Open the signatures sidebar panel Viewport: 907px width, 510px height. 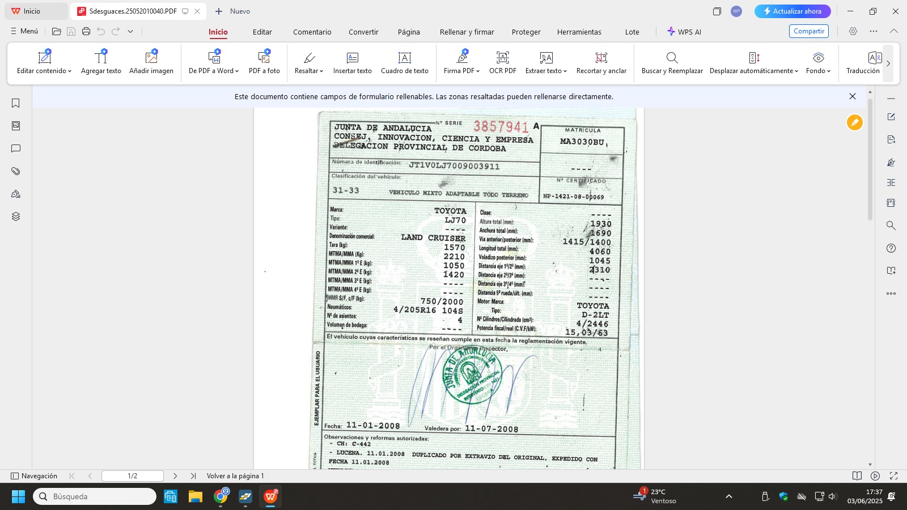[16, 194]
